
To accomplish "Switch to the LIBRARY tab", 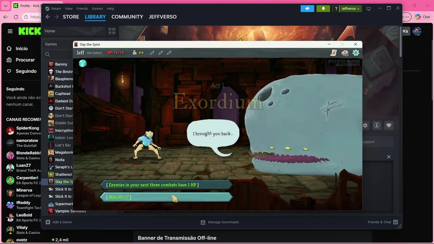I will pyautogui.click(x=95, y=17).
